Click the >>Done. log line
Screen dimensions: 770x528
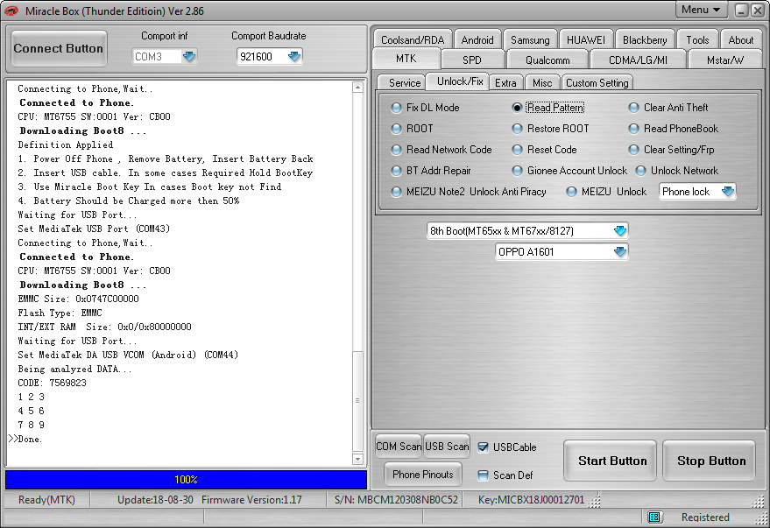25,439
